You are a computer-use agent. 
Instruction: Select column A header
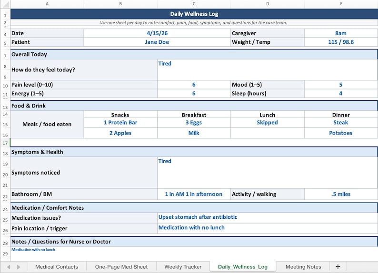[x=47, y=4]
